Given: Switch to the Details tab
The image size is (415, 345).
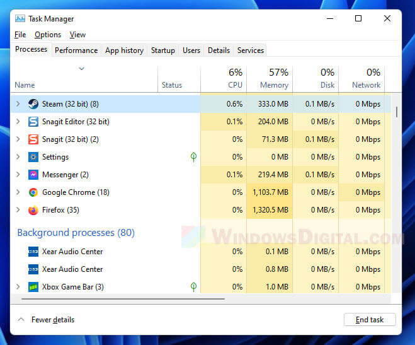Looking at the screenshot, I should [219, 50].
